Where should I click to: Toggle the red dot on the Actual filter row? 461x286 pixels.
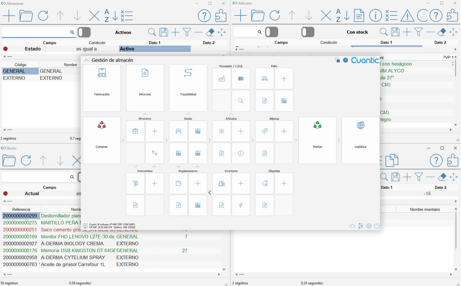(5, 194)
